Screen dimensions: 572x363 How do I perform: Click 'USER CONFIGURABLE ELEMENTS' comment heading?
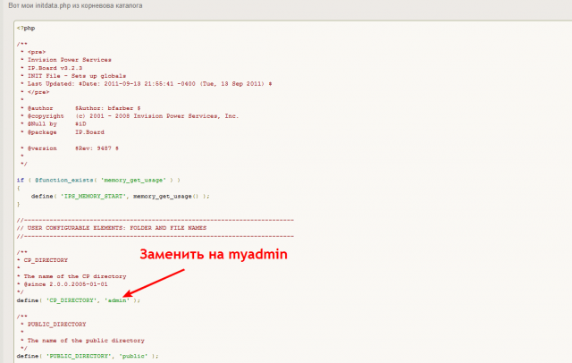112,228
